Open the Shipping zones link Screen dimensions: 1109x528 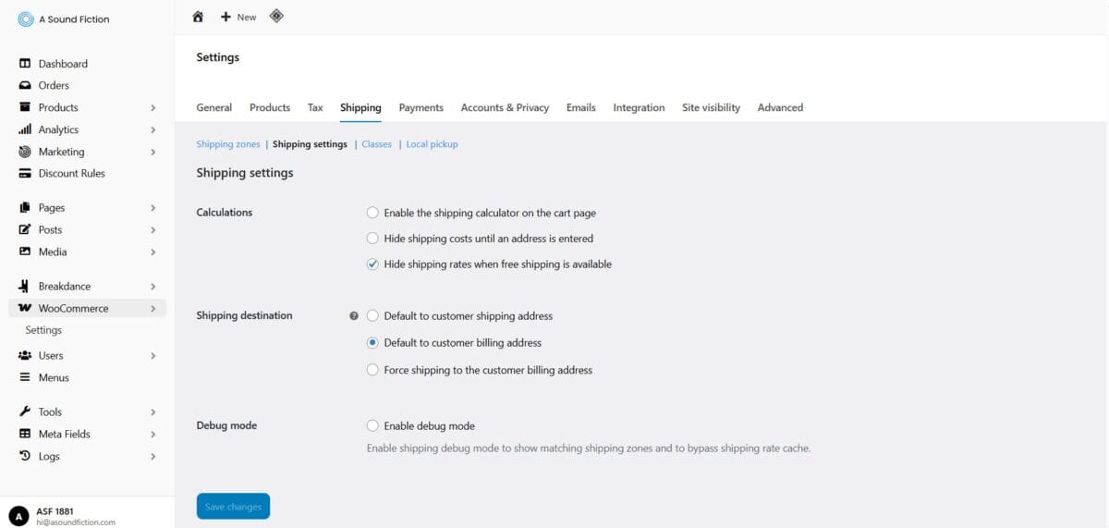tap(228, 144)
